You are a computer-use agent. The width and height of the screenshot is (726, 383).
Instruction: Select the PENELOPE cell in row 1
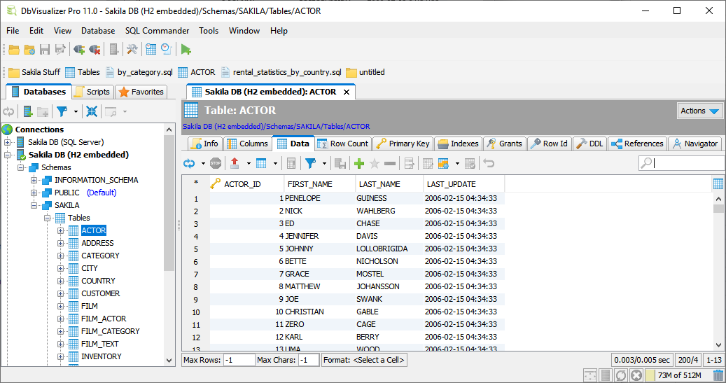click(320, 198)
